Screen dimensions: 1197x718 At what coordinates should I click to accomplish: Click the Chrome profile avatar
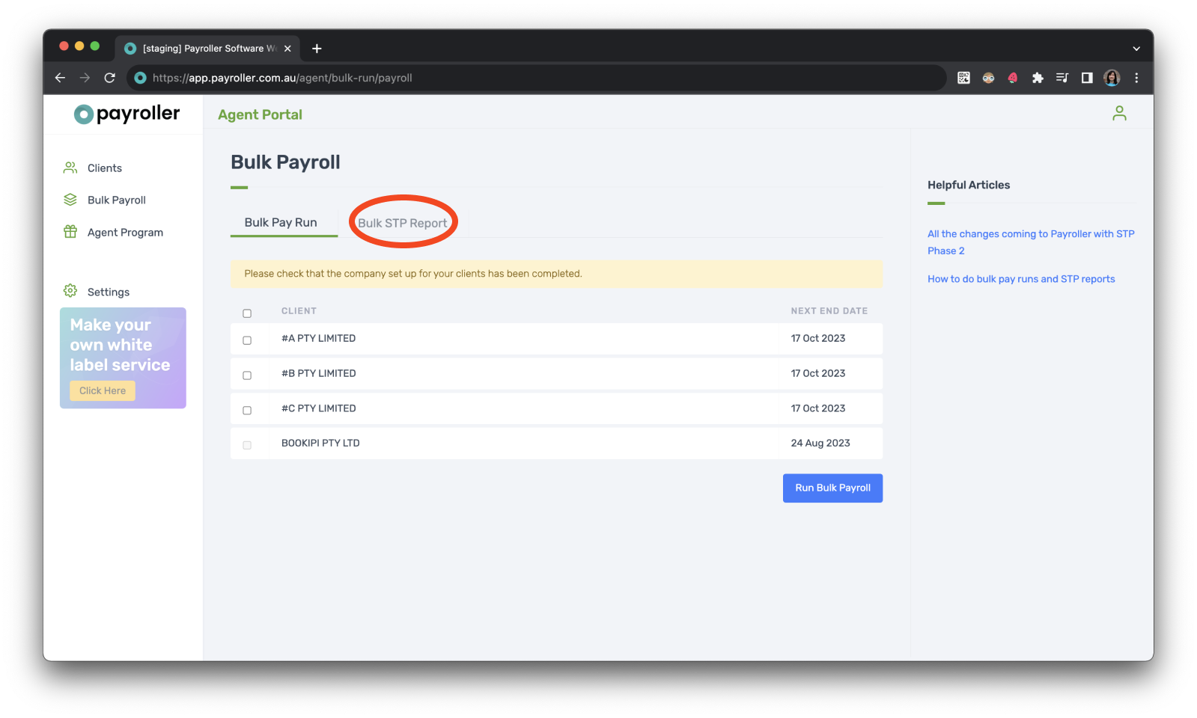point(1112,78)
